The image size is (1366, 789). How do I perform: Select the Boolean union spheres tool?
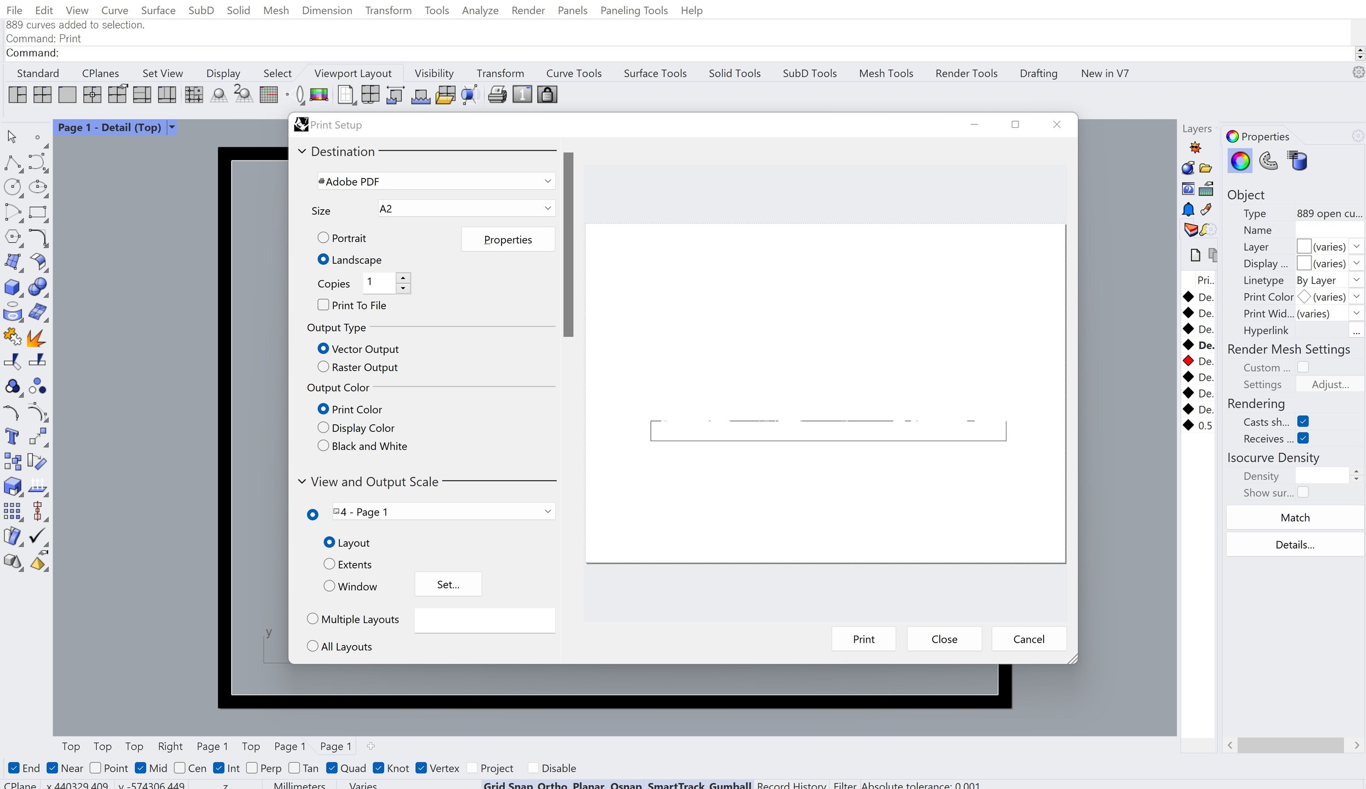click(x=38, y=287)
